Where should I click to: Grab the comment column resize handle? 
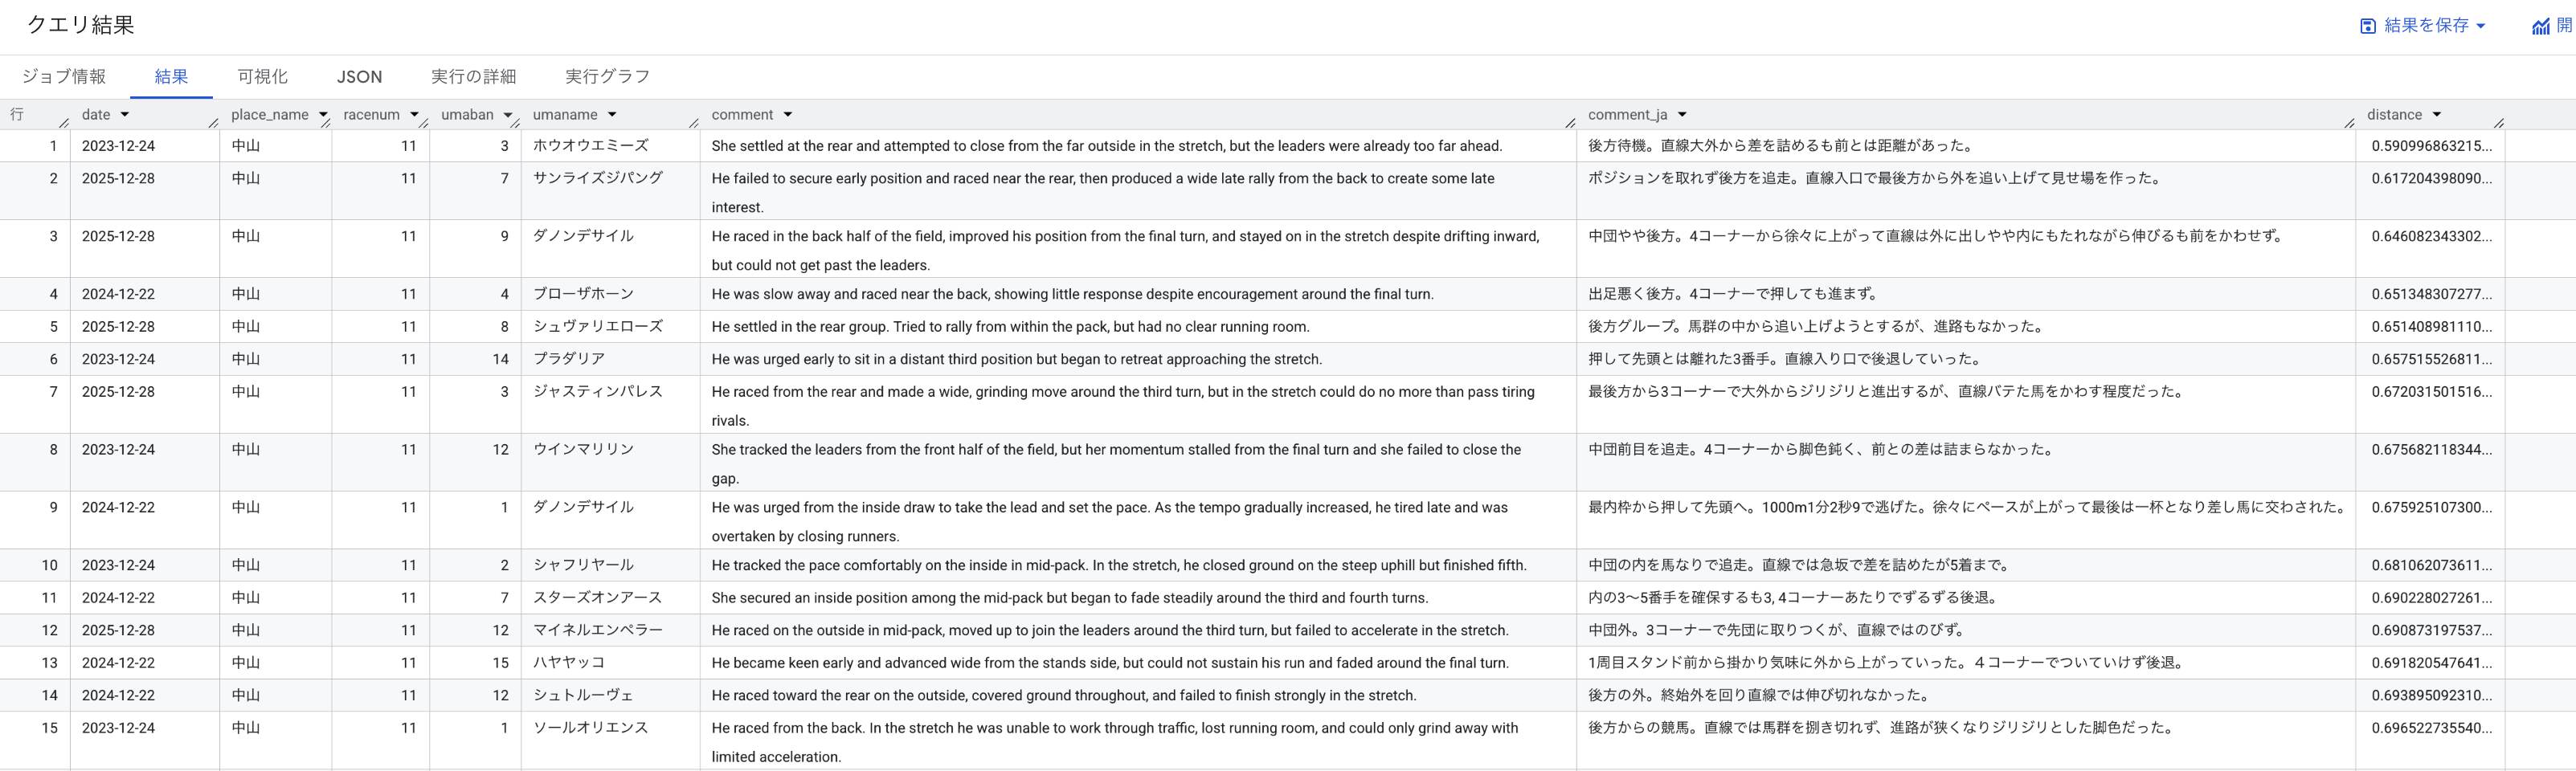click(1570, 123)
